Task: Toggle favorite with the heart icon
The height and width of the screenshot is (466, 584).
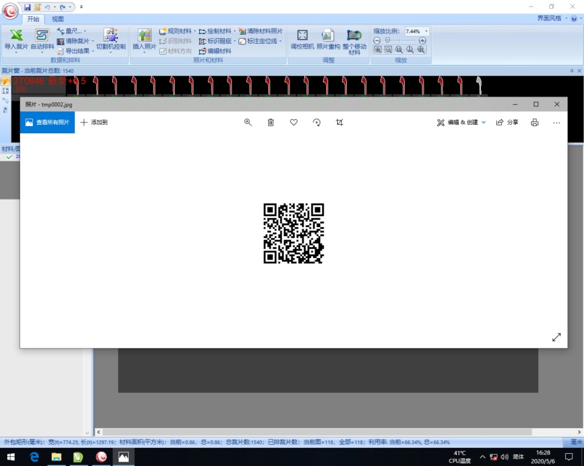Action: [294, 122]
